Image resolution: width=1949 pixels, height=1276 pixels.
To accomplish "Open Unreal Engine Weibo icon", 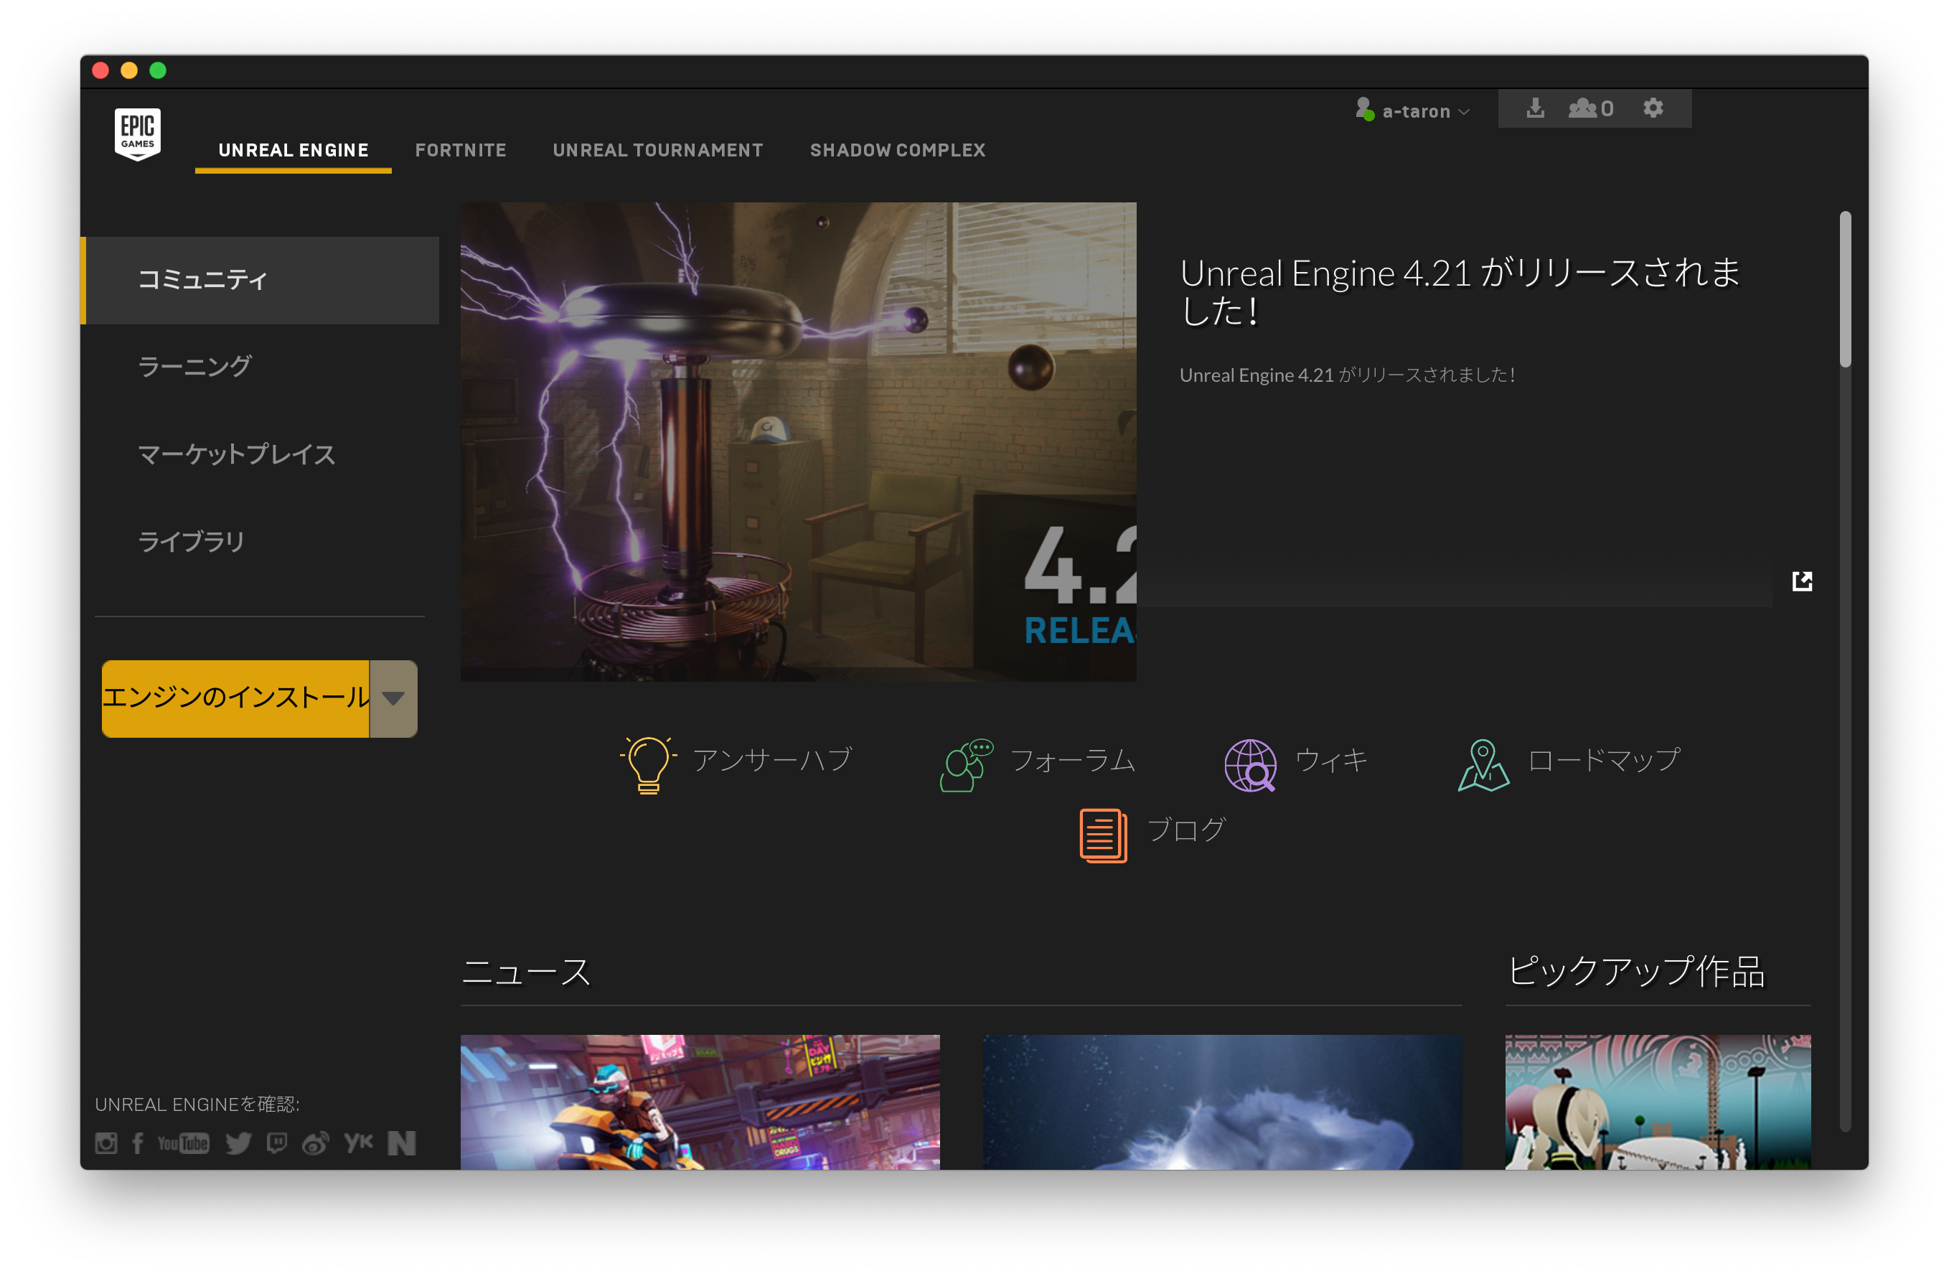I will click(315, 1143).
